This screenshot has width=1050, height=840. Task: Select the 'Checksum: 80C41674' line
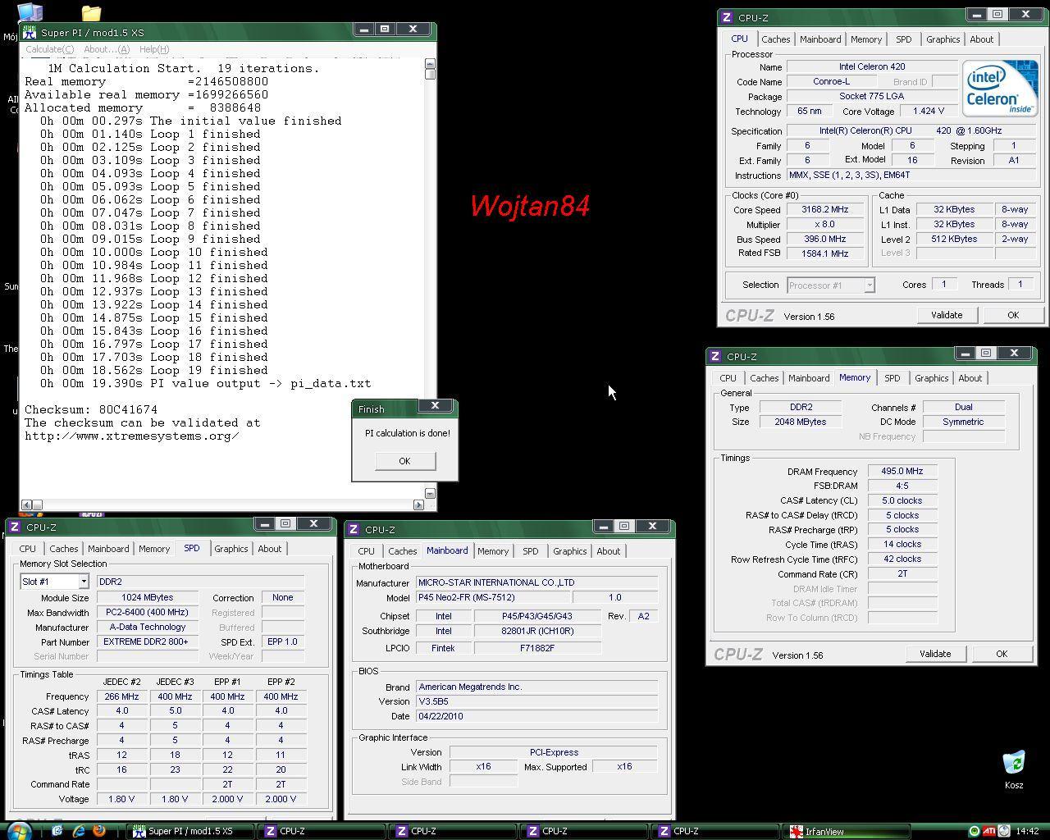90,409
